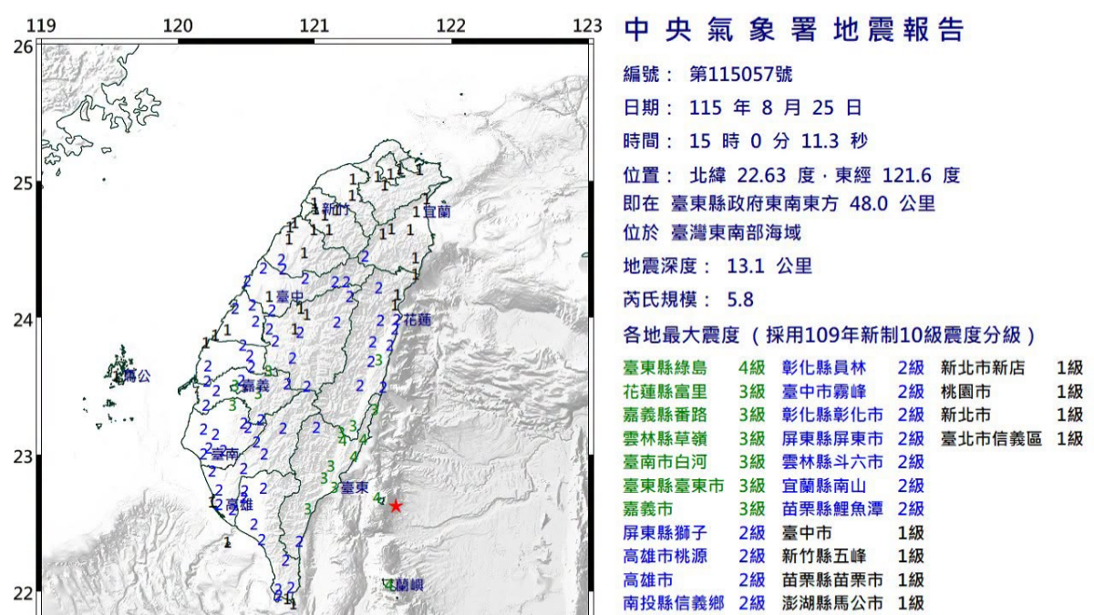Click the entry 新竹縣五峰 1級
This screenshot has width=1094, height=615.
point(852,556)
